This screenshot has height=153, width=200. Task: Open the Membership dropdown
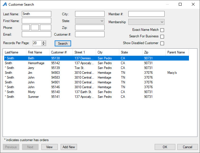[x=146, y=22]
